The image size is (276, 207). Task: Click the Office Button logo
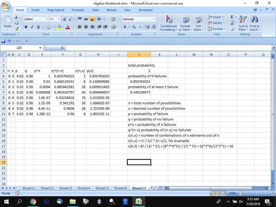(6, 7)
